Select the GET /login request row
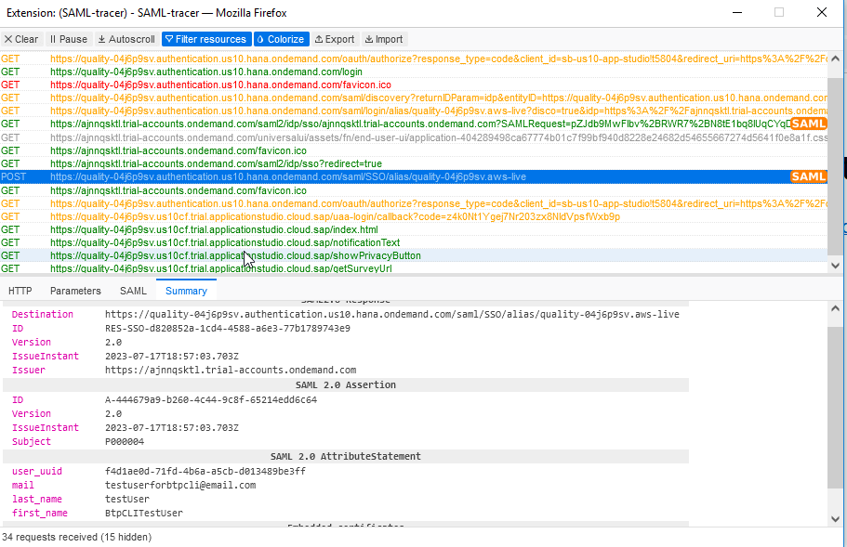 point(413,72)
